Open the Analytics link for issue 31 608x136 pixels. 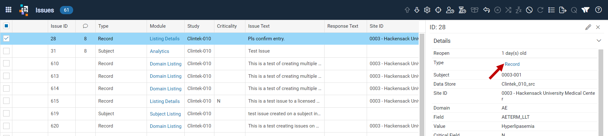click(x=160, y=51)
